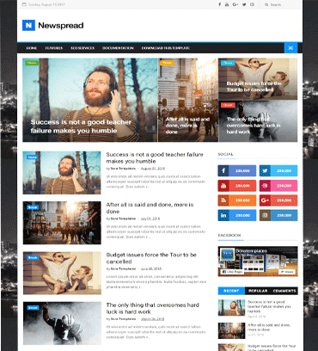Click the Instagram follower button in Social
The width and height of the screenshot is (318, 351).
[x=278, y=215]
